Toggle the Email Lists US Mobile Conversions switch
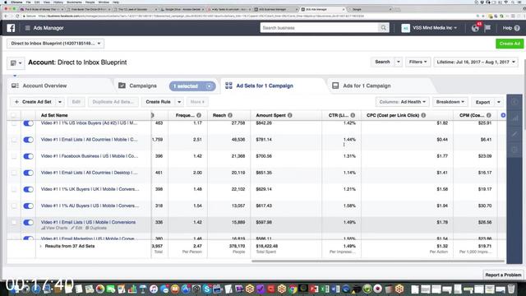Screen dimensions: 526x296 click(28, 222)
